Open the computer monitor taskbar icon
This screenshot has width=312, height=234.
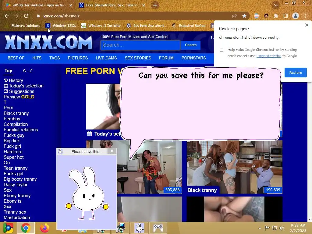point(121,227)
